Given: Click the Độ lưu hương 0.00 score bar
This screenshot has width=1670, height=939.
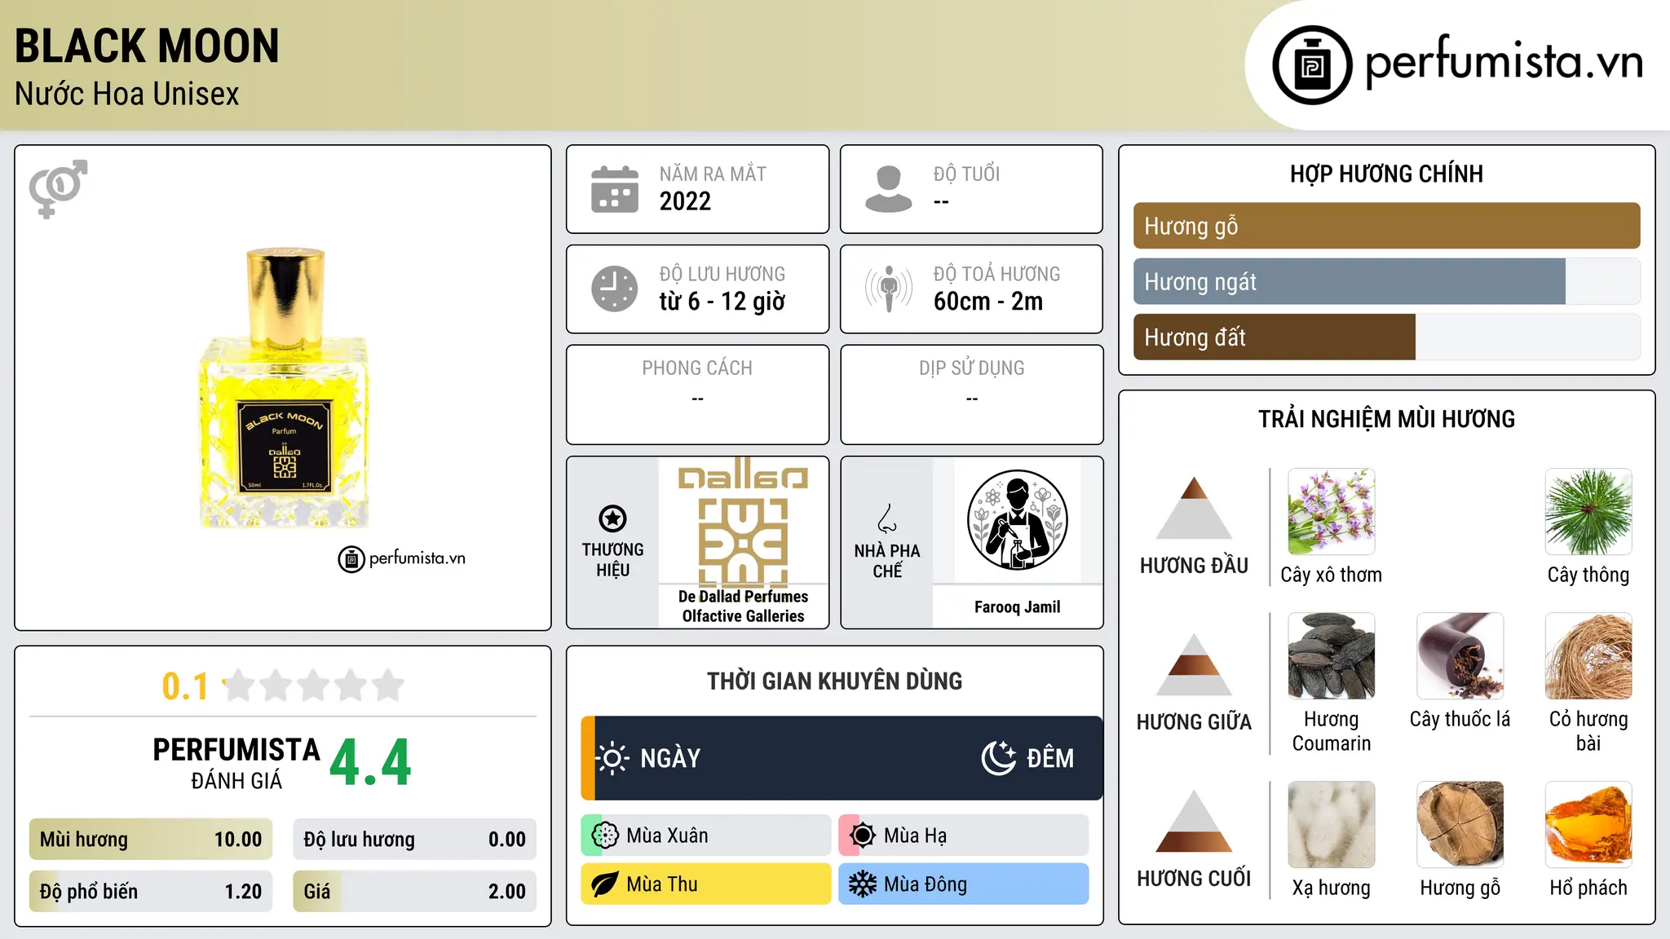Looking at the screenshot, I should (415, 840).
